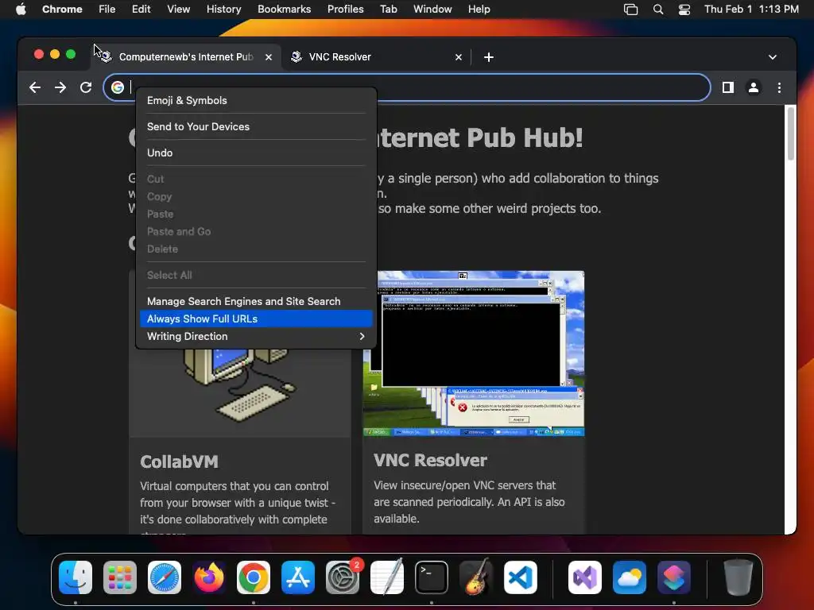This screenshot has height=610, width=814.
Task: Open Control Center in menu bar
Action: coord(684,10)
